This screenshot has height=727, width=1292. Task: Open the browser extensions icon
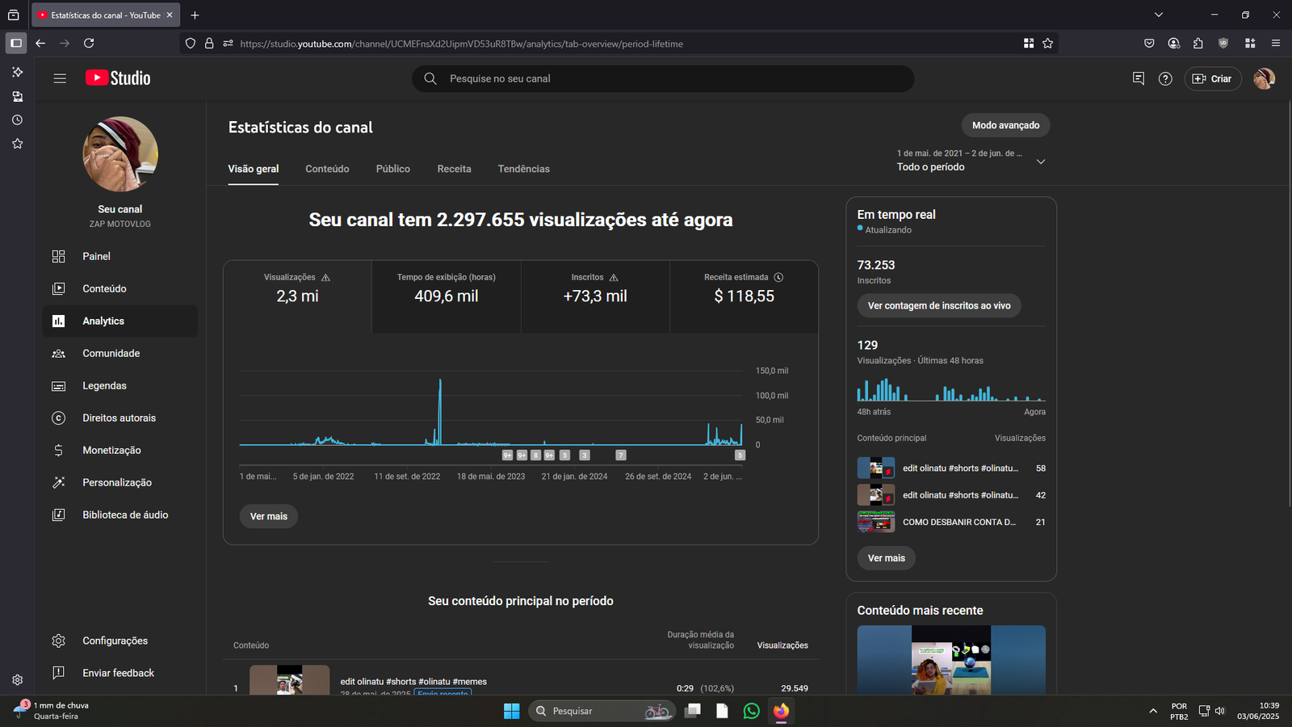1198,44
